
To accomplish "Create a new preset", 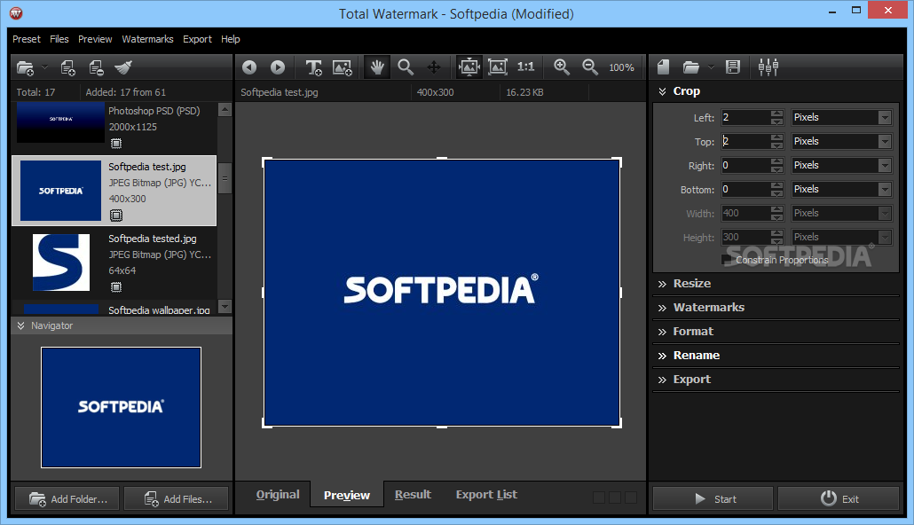I will point(664,67).
